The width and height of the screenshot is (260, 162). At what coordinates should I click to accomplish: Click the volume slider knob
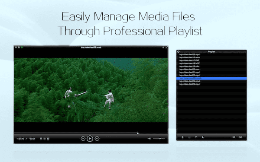click(x=160, y=139)
